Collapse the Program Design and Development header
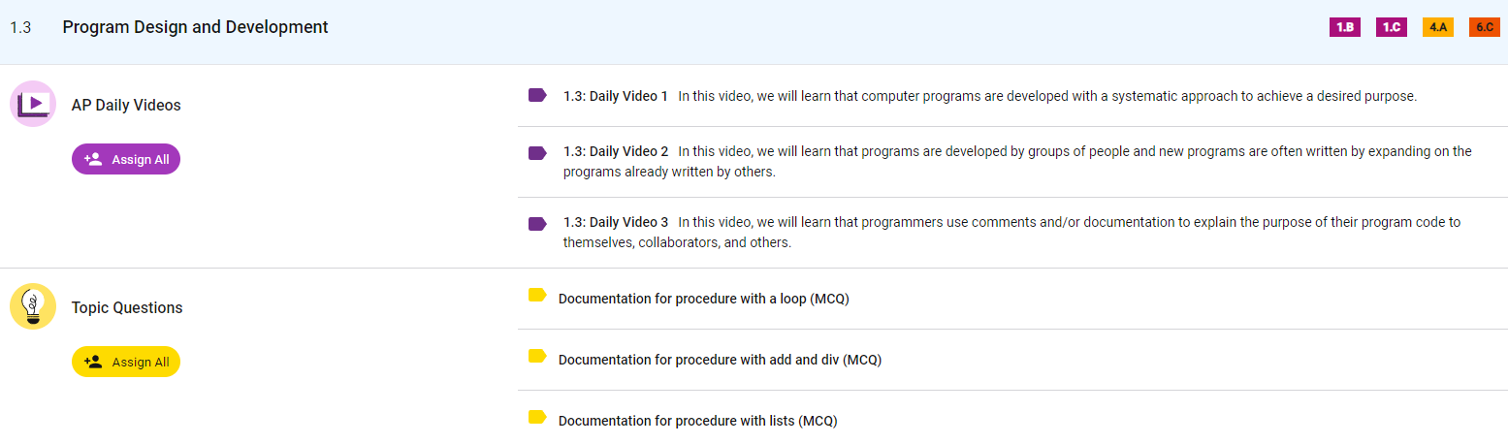1508x444 pixels. pos(195,27)
